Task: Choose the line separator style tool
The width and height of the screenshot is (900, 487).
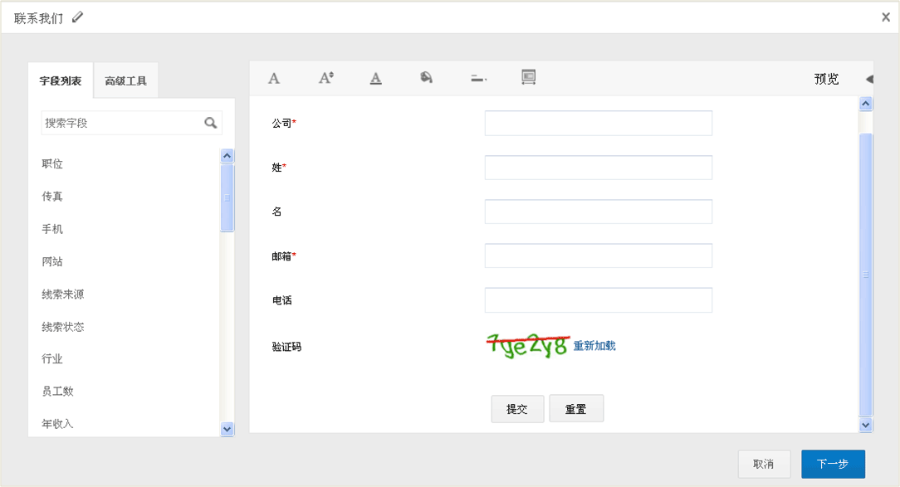Action: [x=475, y=77]
